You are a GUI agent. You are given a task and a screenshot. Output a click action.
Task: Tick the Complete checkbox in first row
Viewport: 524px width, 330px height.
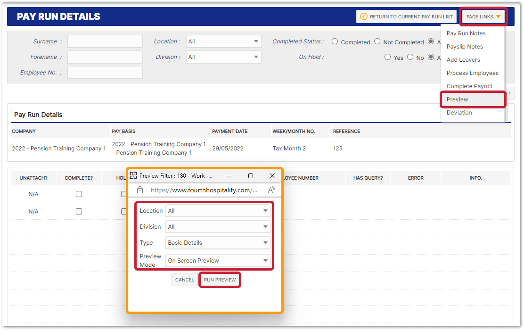click(x=79, y=194)
